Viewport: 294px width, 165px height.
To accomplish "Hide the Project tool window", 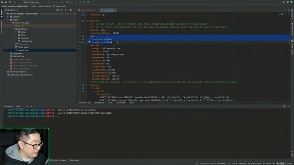I will point(74,10).
